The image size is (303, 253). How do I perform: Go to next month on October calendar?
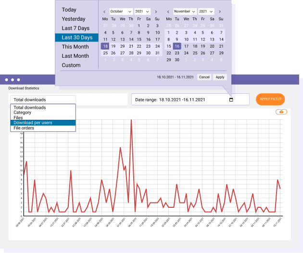point(156,12)
